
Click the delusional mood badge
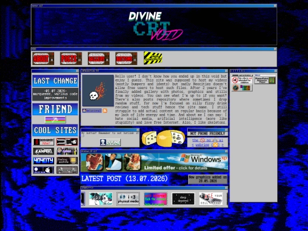[x=92, y=111]
